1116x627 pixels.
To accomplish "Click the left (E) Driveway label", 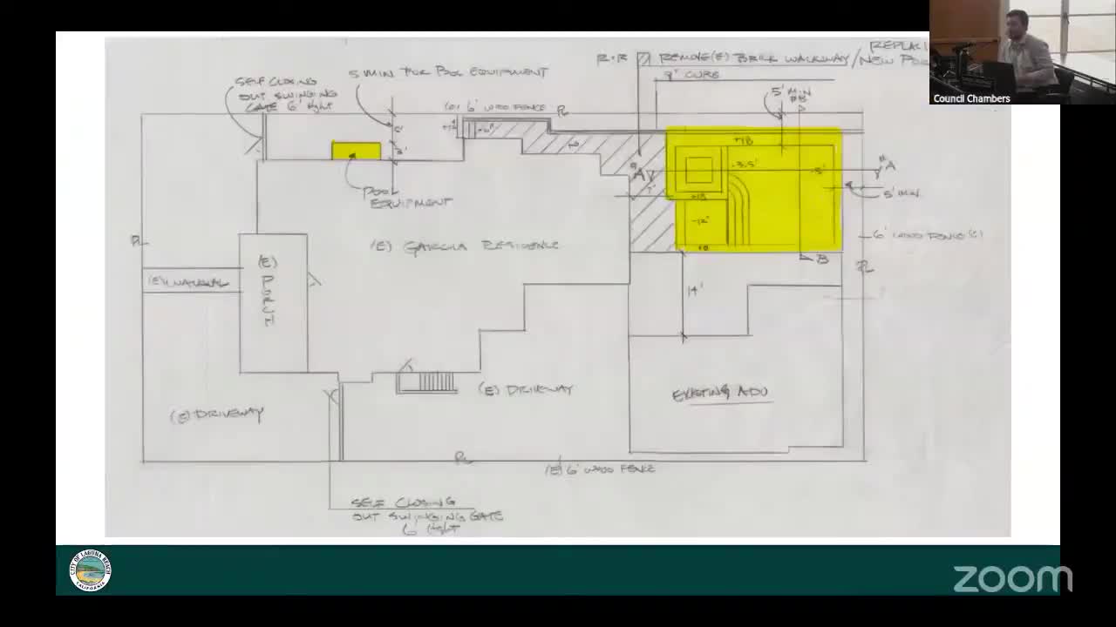I will coord(217,415).
